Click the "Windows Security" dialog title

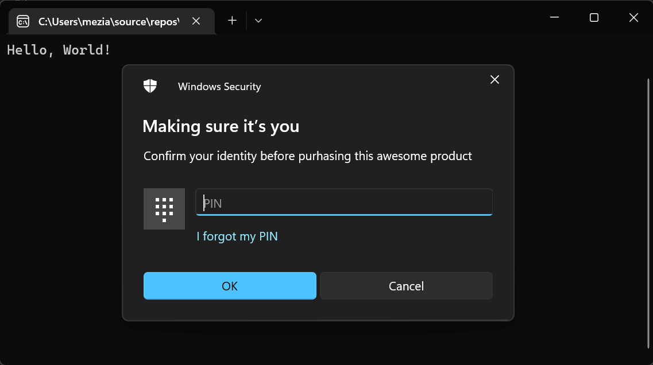[x=219, y=87]
